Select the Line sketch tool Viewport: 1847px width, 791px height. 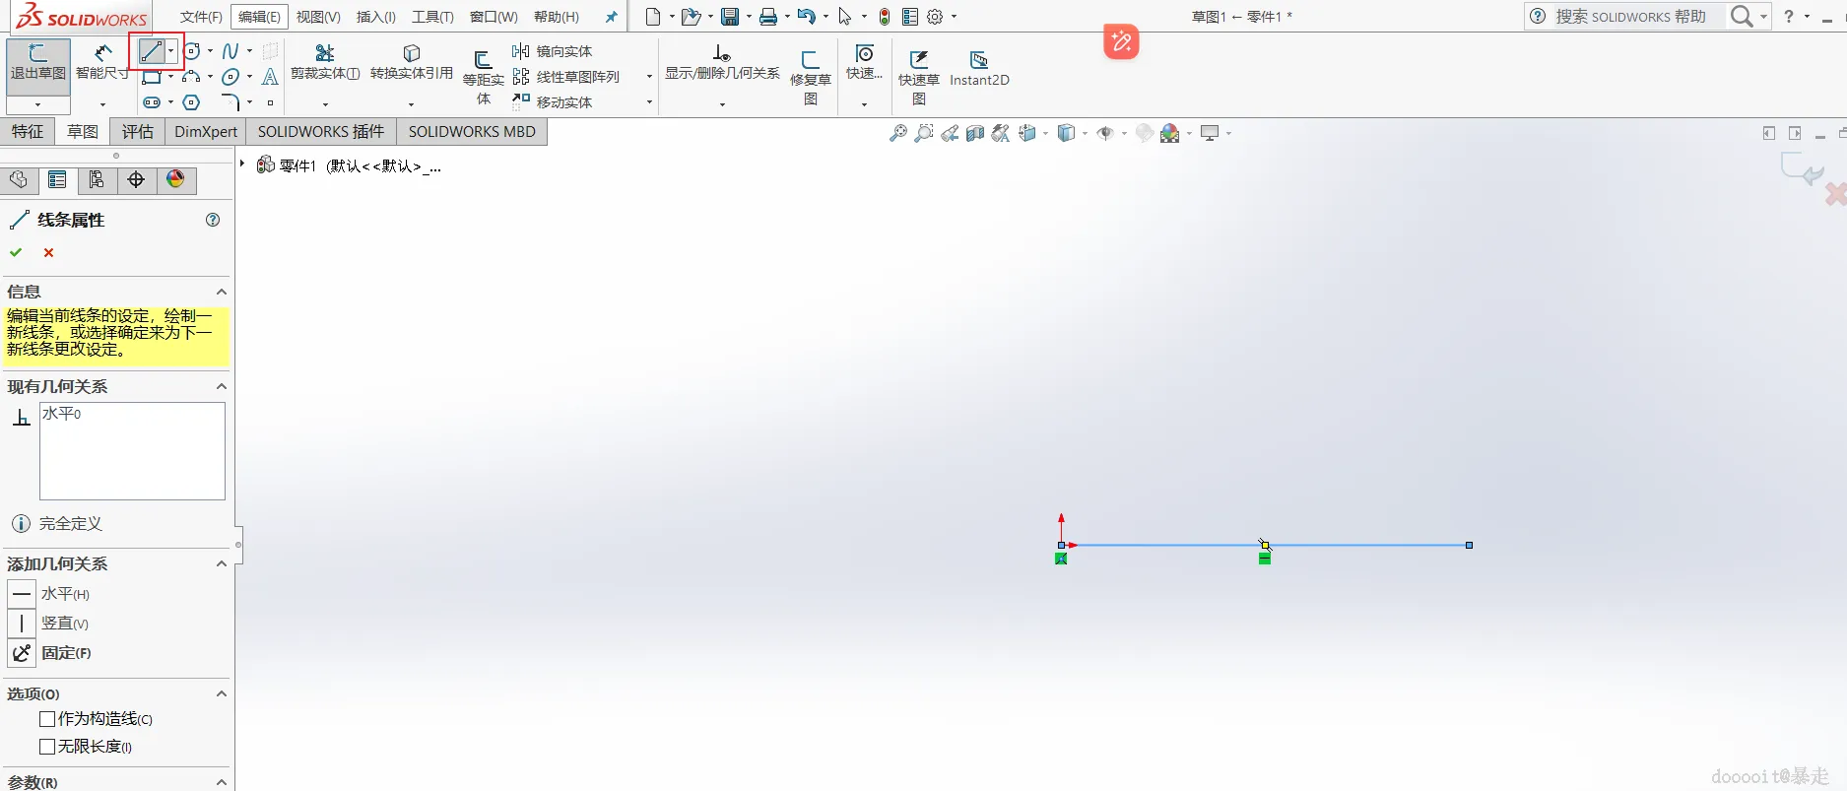point(151,51)
